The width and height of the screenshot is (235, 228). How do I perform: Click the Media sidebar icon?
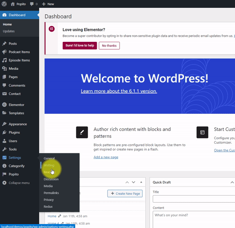(x=4, y=68)
